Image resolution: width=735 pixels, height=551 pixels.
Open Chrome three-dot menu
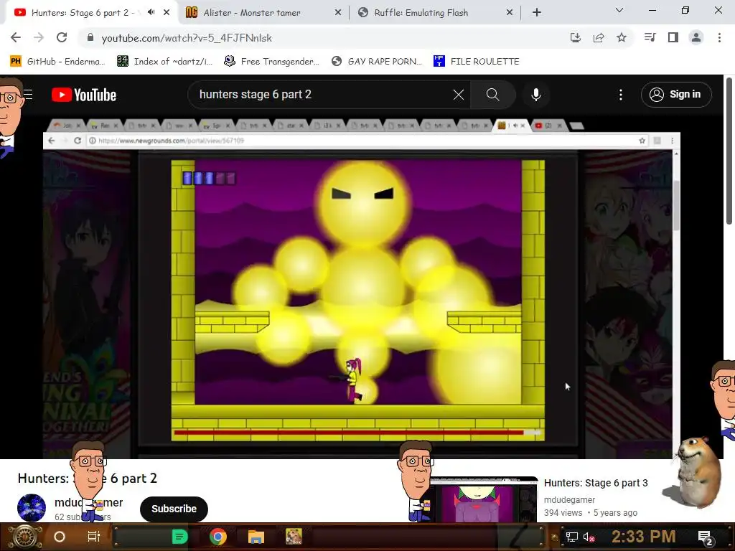pyautogui.click(x=719, y=37)
